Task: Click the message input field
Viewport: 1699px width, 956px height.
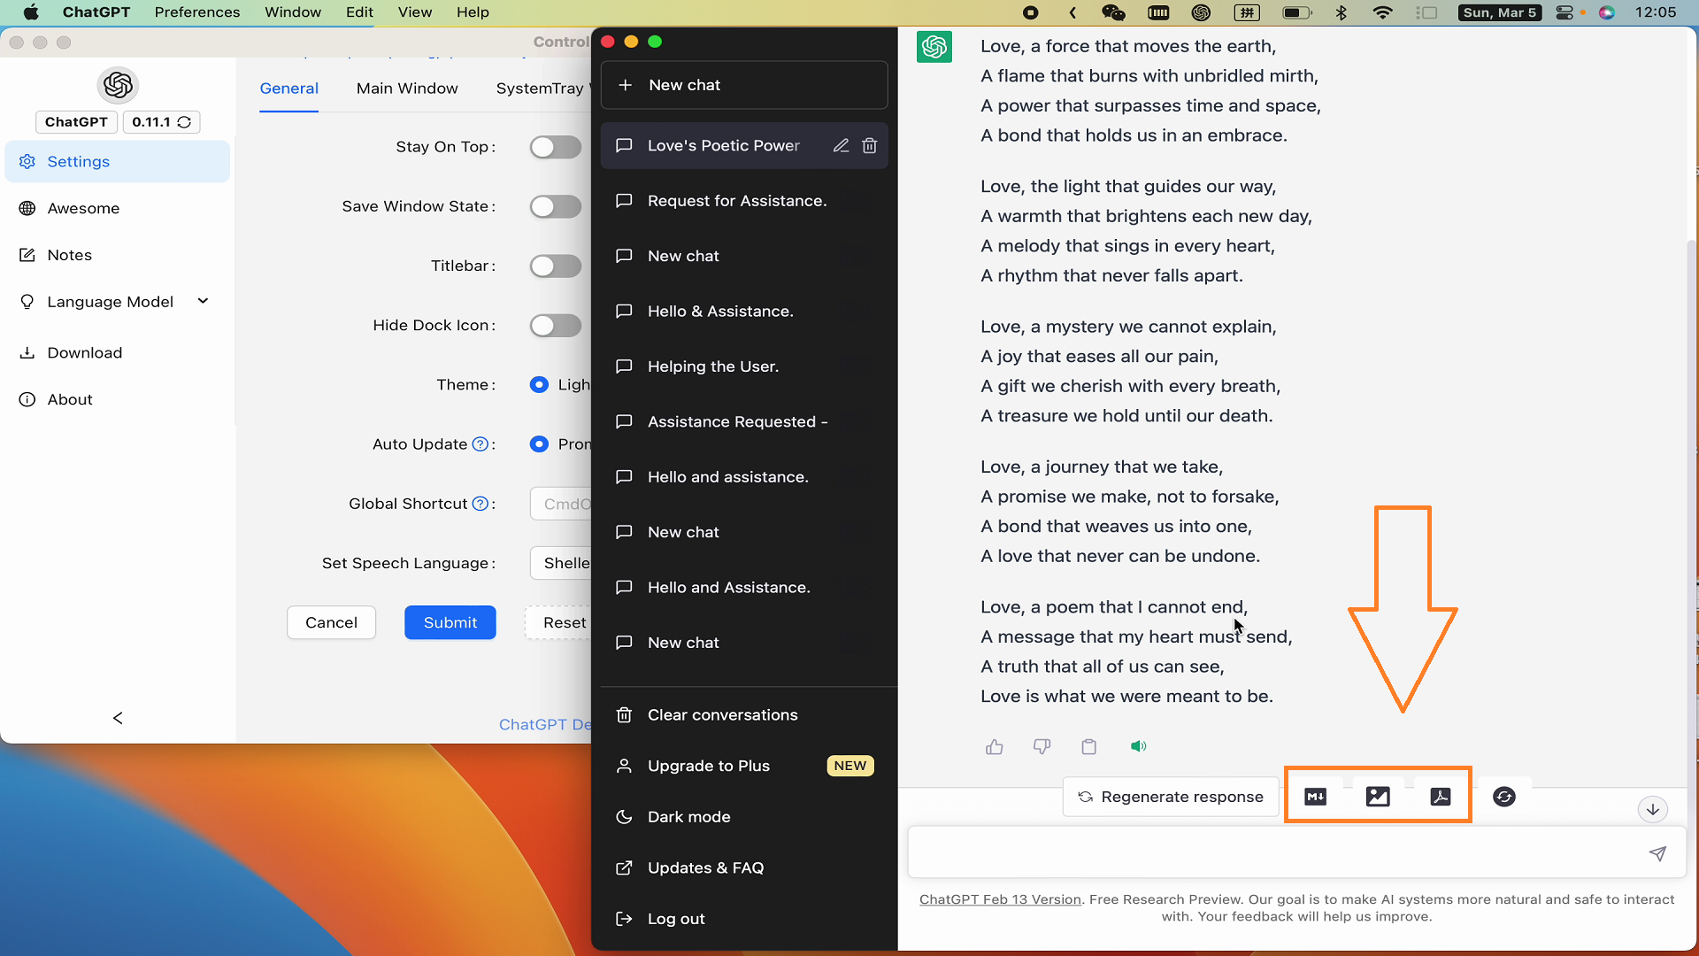Action: pyautogui.click(x=1274, y=853)
